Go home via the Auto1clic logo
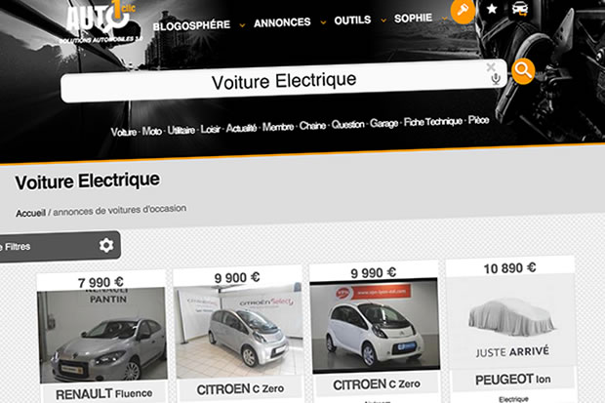Image resolution: width=605 pixels, height=403 pixels. pyautogui.click(x=101, y=21)
